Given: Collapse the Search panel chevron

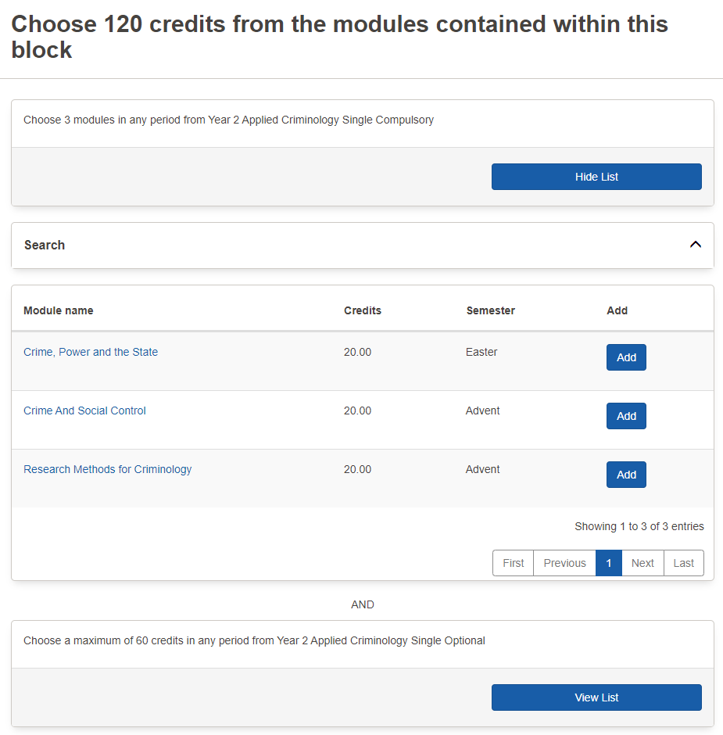Looking at the screenshot, I should pyautogui.click(x=695, y=245).
